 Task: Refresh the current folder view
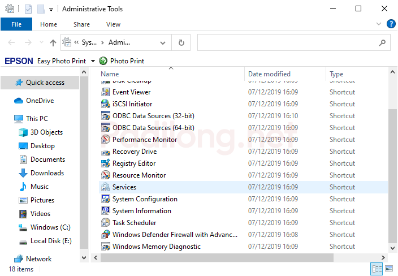pos(181,42)
